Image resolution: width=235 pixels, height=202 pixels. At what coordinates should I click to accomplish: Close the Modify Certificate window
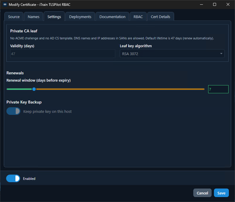(x=228, y=4)
